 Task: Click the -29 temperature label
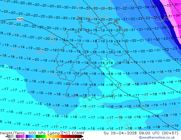coord(160,6)
